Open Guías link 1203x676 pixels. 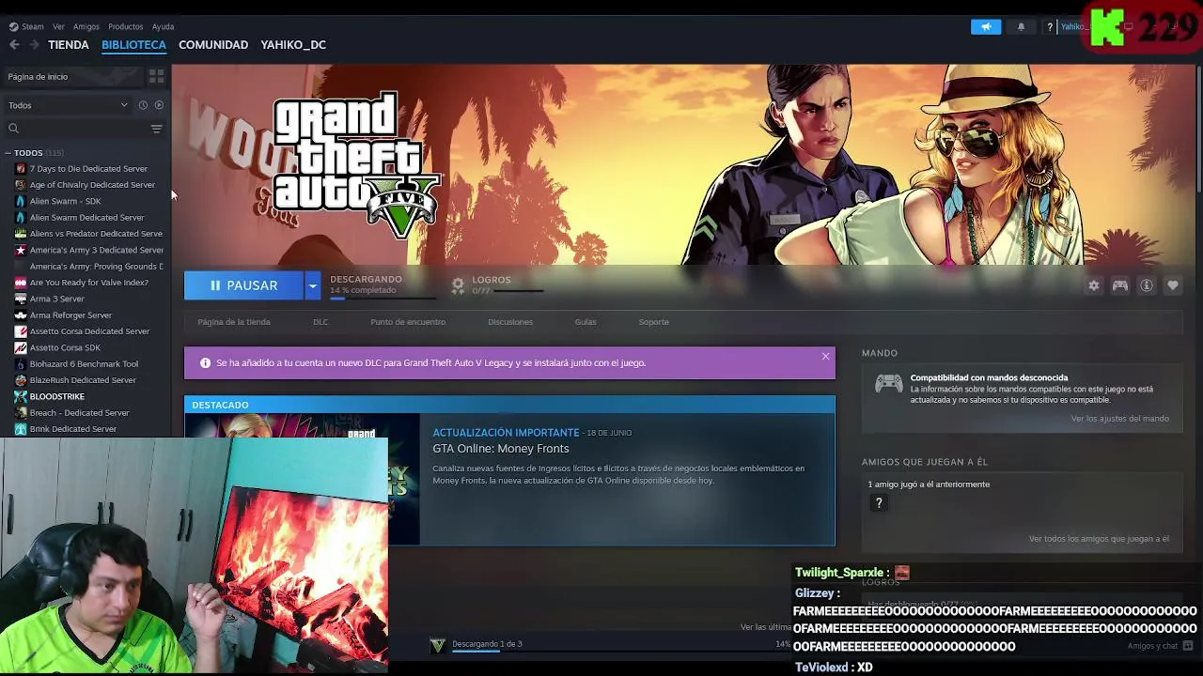[x=586, y=322]
